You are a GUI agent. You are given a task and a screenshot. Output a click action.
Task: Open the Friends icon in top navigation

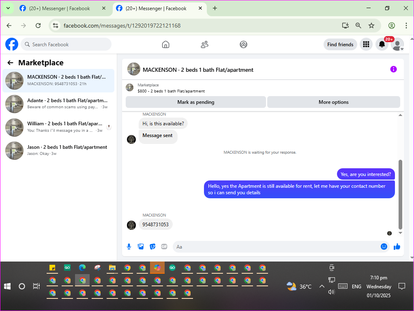[204, 44]
